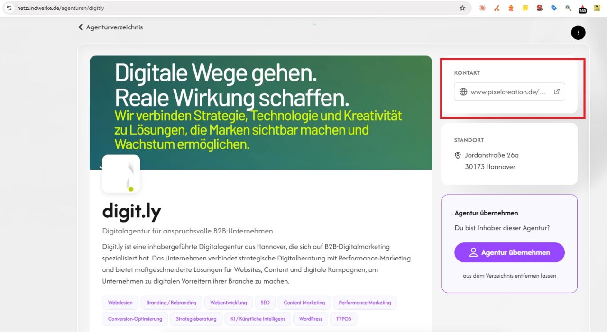Open the magnifying glass extension icon
The image size is (607, 332).
point(568,8)
